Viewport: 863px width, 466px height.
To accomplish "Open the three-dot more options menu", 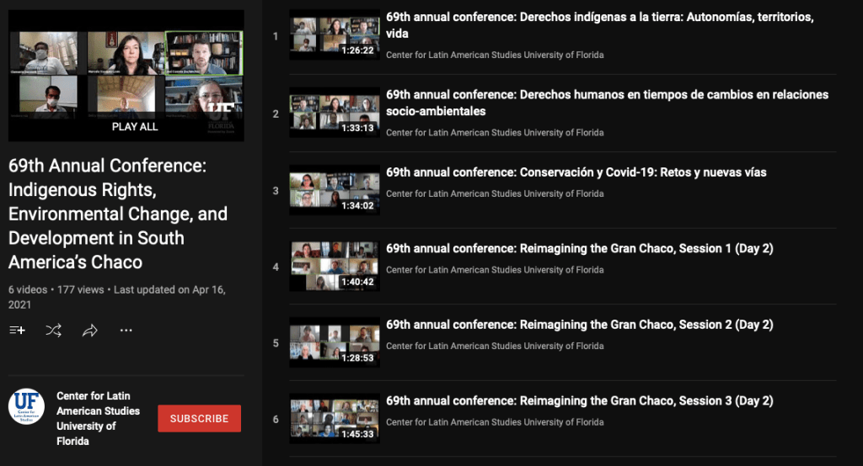I will coord(126,331).
